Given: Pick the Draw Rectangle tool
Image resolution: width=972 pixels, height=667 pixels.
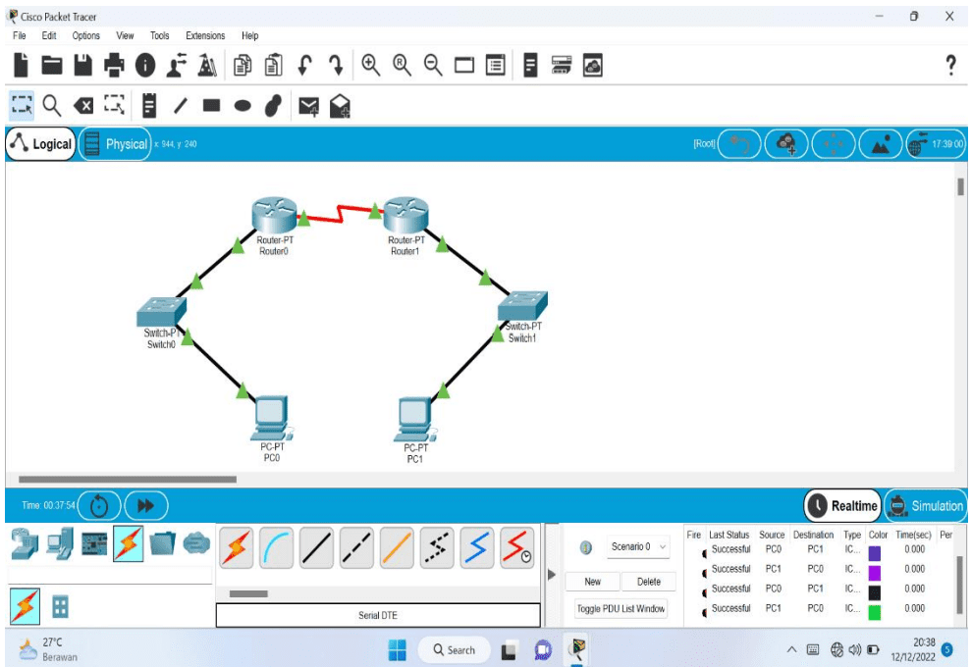Looking at the screenshot, I should (x=211, y=105).
